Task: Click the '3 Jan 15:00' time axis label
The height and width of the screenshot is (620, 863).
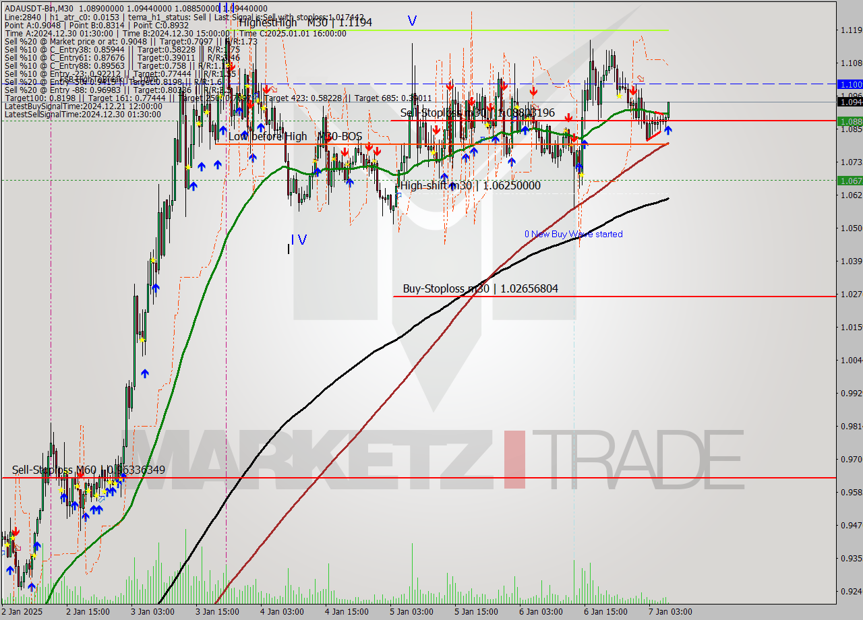Action: point(217,612)
